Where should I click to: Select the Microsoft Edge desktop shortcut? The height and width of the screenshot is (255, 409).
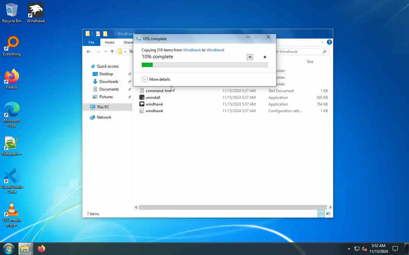[12, 115]
